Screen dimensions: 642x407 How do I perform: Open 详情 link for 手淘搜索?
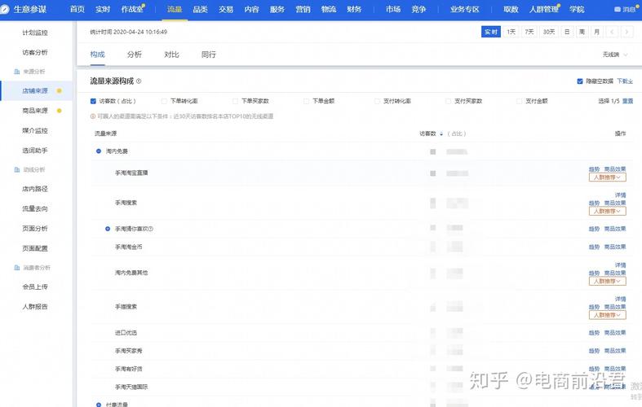(620, 195)
